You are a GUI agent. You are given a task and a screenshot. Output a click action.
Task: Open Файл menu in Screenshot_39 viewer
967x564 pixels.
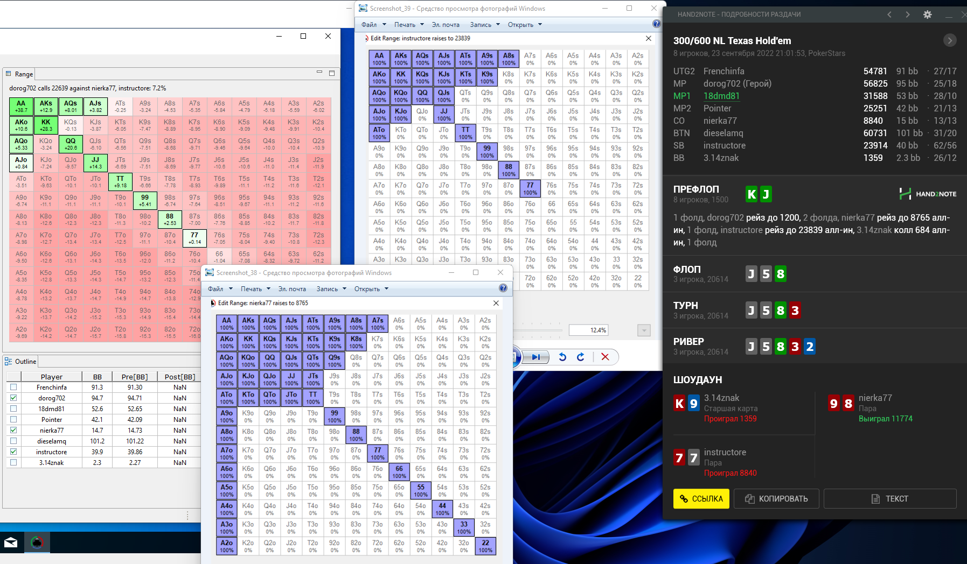tap(373, 24)
